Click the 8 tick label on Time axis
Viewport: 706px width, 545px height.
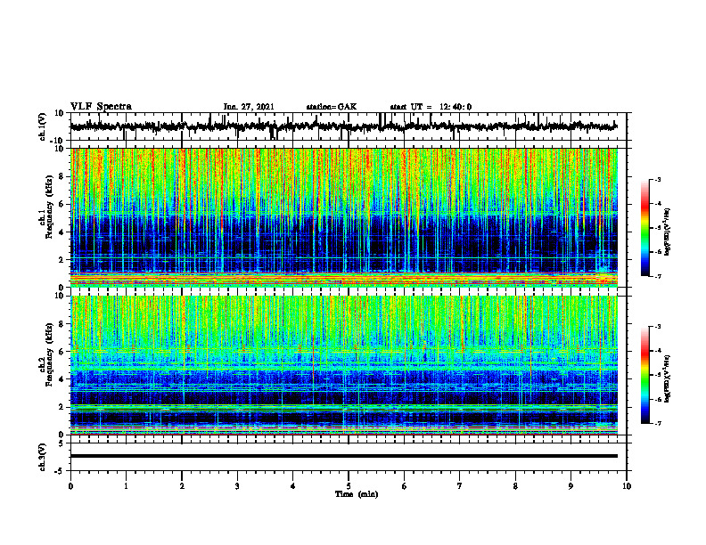[515, 486]
